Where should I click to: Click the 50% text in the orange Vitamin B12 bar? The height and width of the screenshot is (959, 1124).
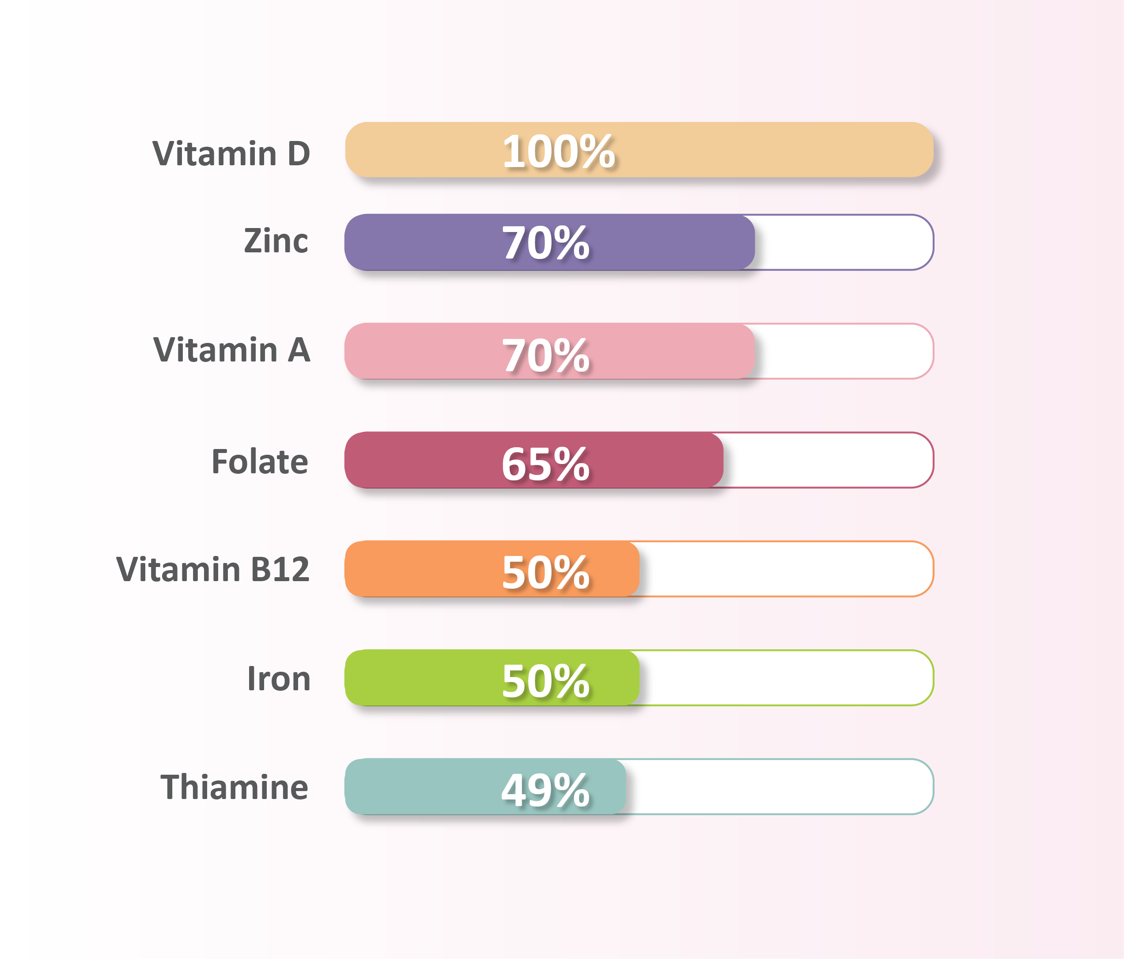(x=546, y=573)
